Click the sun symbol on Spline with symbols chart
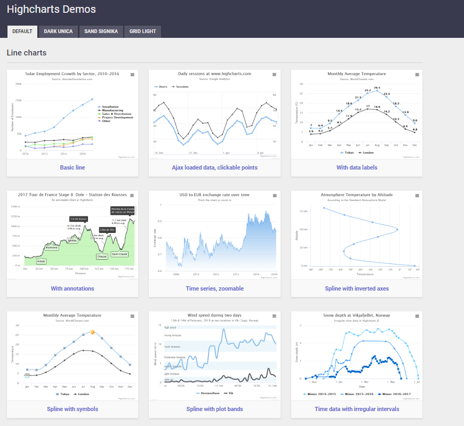The height and width of the screenshot is (426, 464). 92,333
